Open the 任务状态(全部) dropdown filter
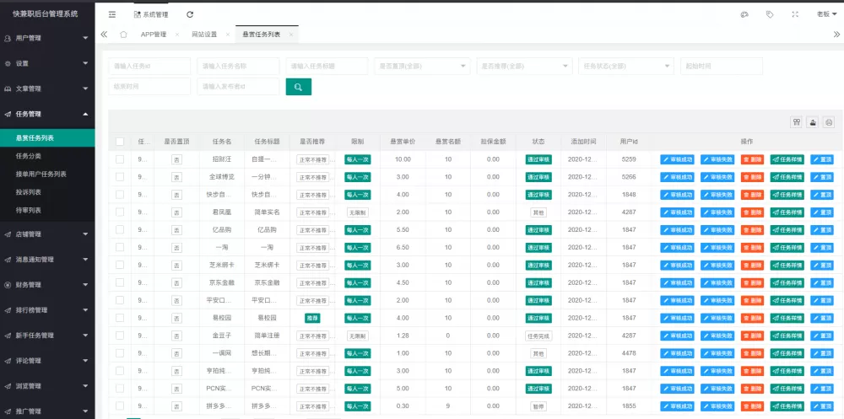 point(626,66)
